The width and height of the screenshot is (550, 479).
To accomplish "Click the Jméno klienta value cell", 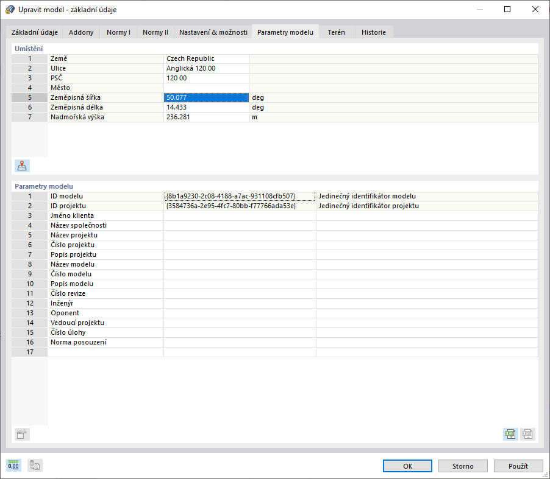I will click(x=240, y=215).
